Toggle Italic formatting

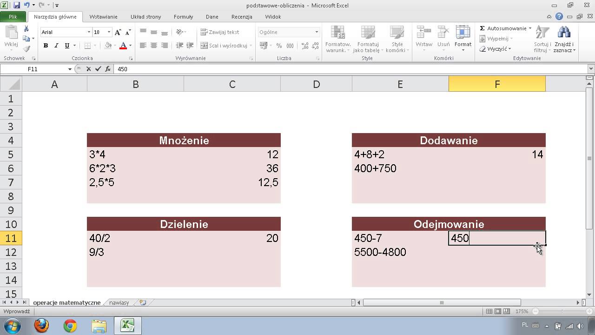56,46
